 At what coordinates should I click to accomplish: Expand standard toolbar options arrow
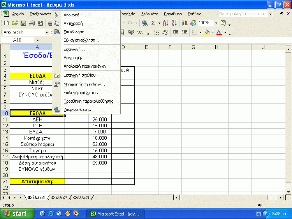click(229, 25)
